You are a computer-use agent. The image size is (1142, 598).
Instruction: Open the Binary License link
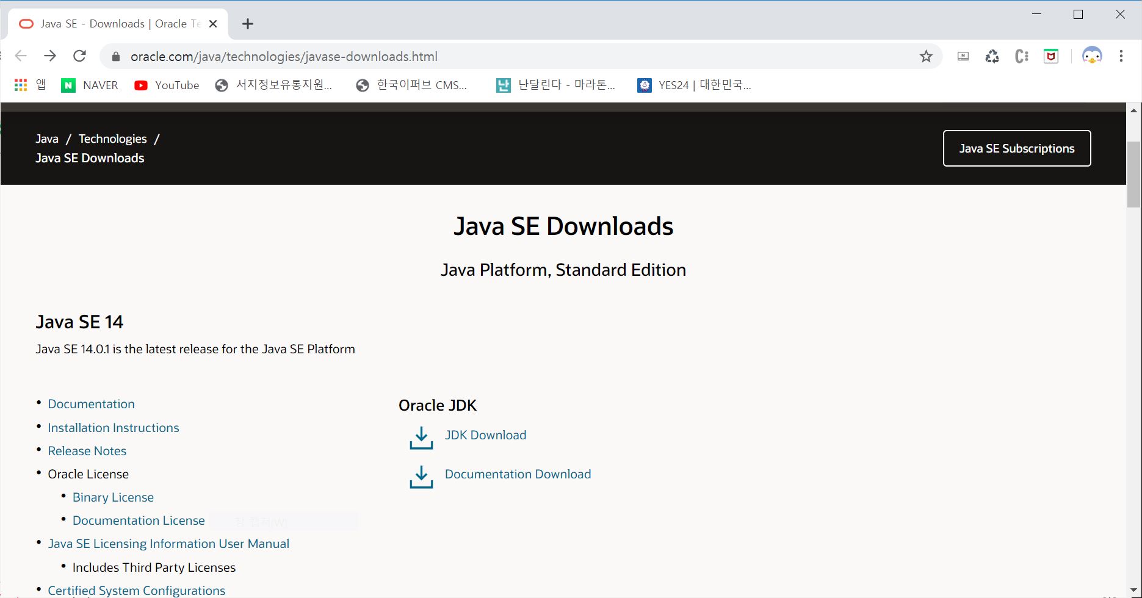[x=113, y=497]
